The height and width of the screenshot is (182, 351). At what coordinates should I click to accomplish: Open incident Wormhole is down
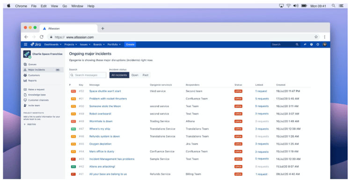tap(101, 121)
